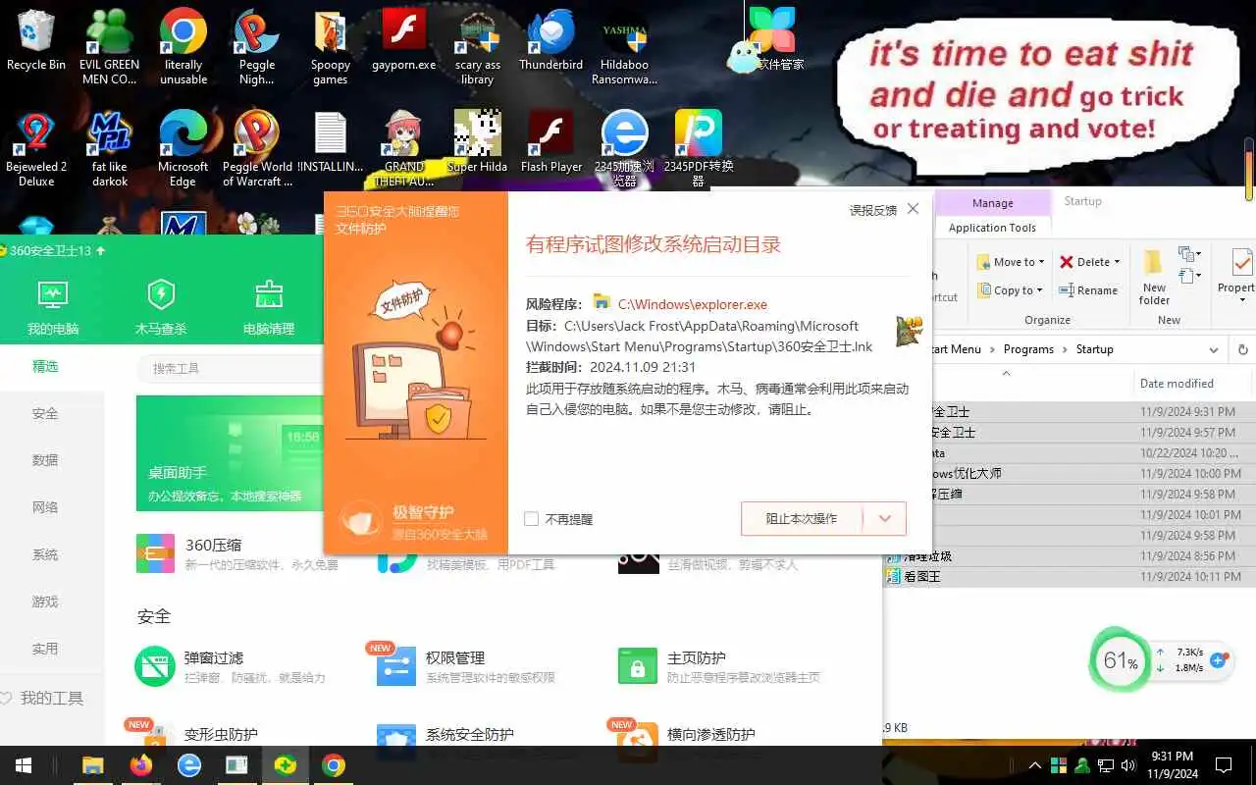
Task: Open the Delete dropdown in Explorer
Action: (1090, 262)
